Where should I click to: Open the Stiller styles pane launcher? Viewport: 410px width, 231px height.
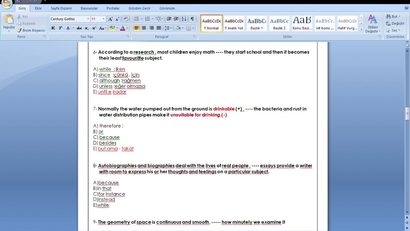coord(380,37)
